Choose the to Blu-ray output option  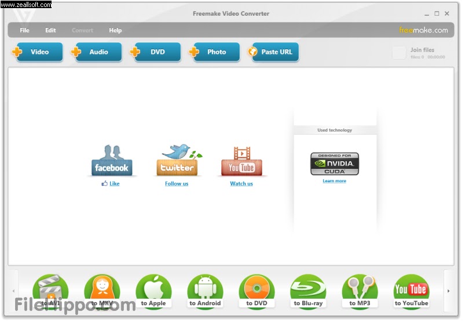308,292
